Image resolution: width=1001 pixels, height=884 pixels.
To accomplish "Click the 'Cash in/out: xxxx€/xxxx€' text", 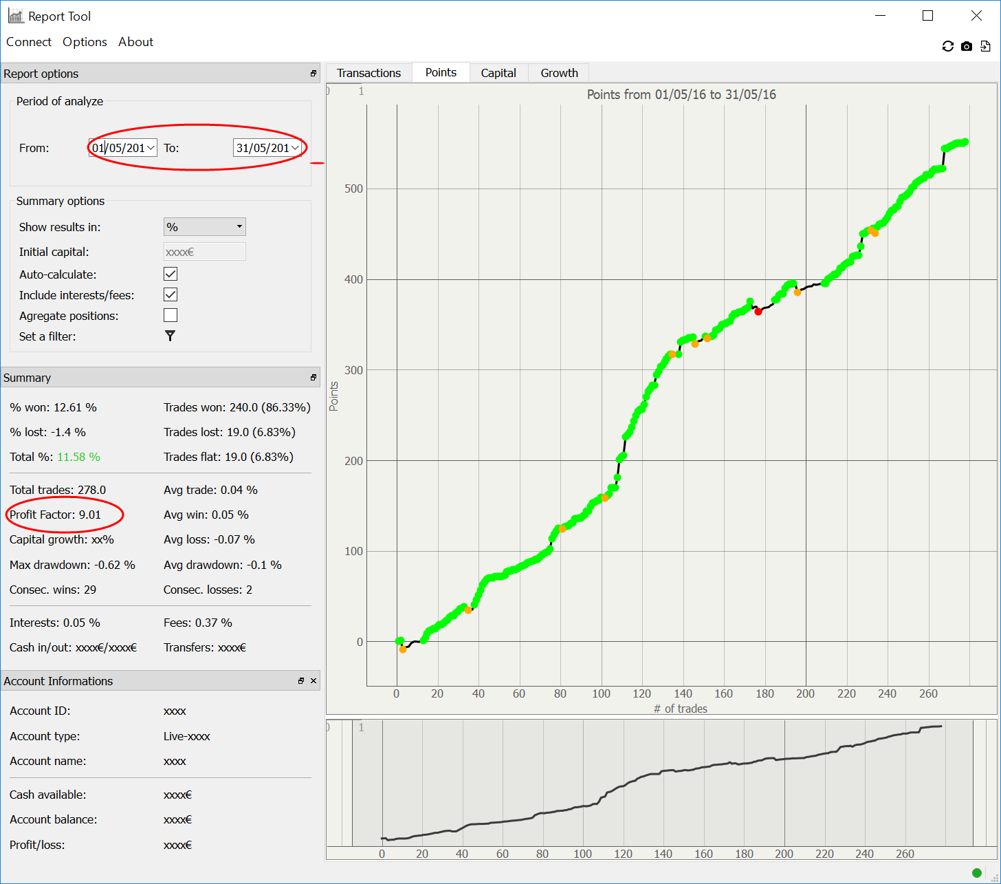I will (73, 647).
